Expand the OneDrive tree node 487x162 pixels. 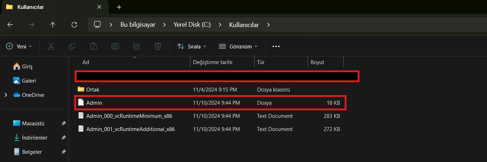(6, 95)
